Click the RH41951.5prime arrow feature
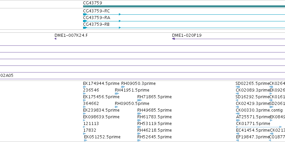The width and height of the screenshot is (285, 142). click(117, 94)
